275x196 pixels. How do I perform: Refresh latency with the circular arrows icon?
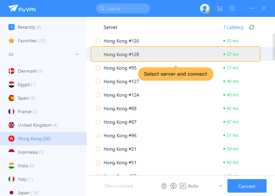(x=252, y=27)
